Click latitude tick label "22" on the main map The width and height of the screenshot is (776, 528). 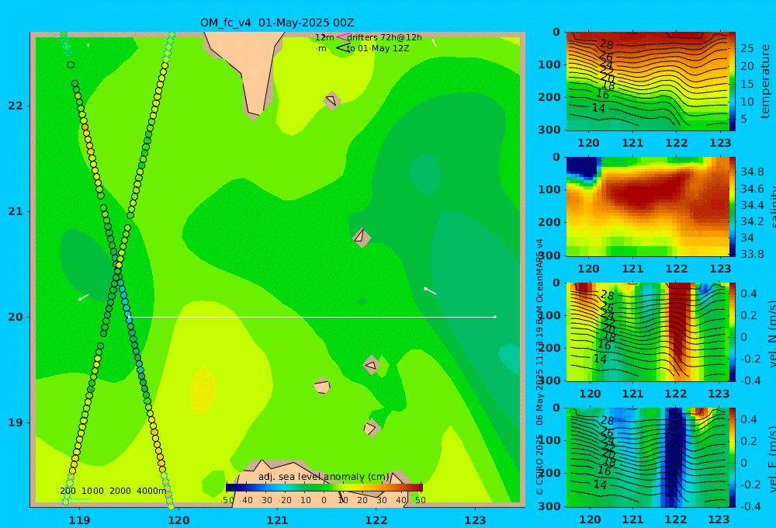(16, 106)
